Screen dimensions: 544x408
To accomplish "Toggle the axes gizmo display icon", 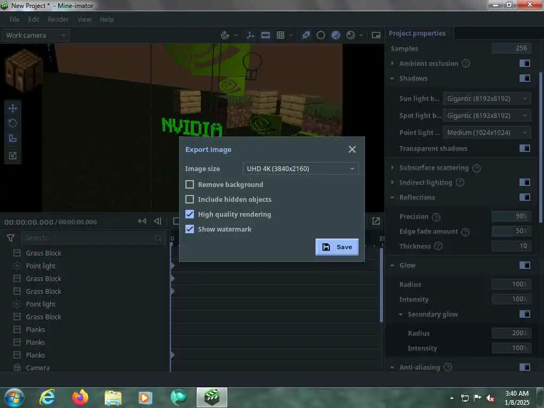I will (x=250, y=35).
